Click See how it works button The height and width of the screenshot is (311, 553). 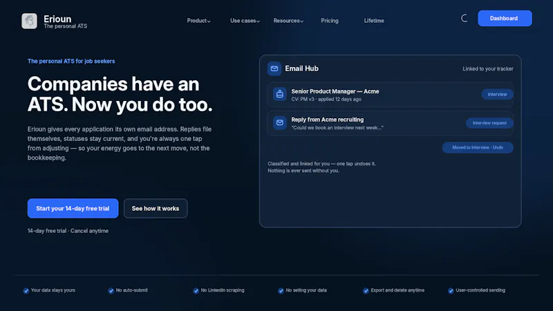coord(156,209)
